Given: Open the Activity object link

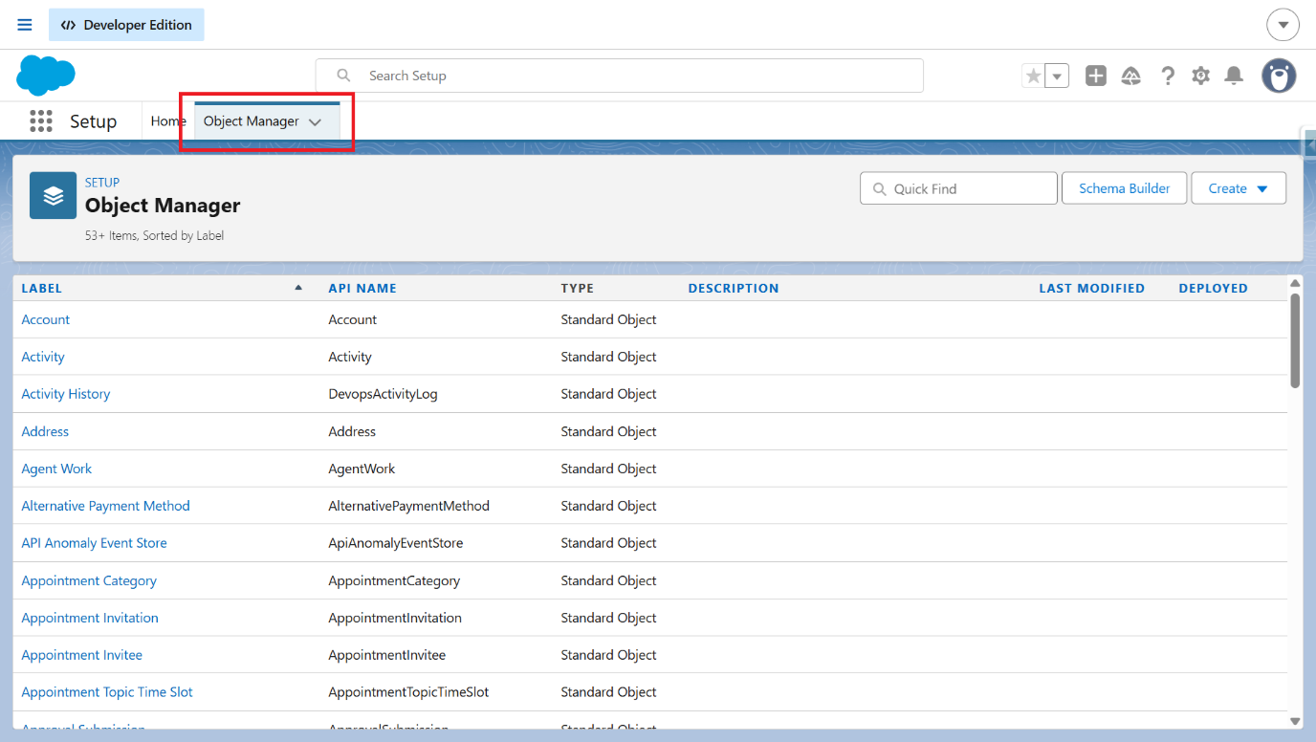Looking at the screenshot, I should [x=43, y=357].
